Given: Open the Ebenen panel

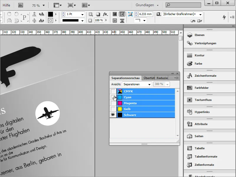Looking at the screenshot, I should click(199, 35).
